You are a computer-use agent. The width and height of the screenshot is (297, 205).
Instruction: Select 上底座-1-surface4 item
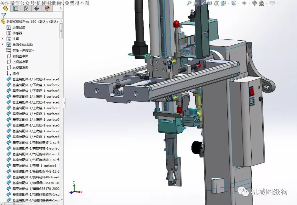(x=33, y=114)
